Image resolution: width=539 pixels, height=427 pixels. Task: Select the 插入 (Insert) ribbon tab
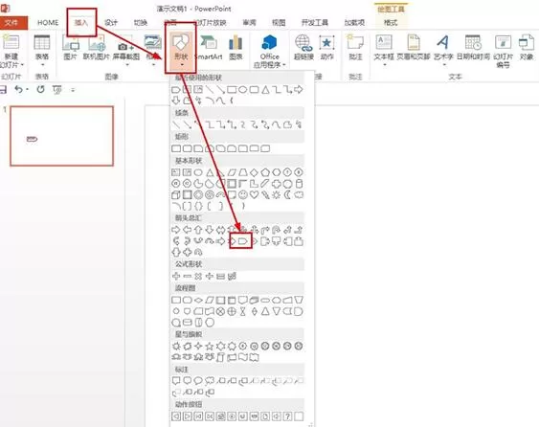tap(81, 23)
